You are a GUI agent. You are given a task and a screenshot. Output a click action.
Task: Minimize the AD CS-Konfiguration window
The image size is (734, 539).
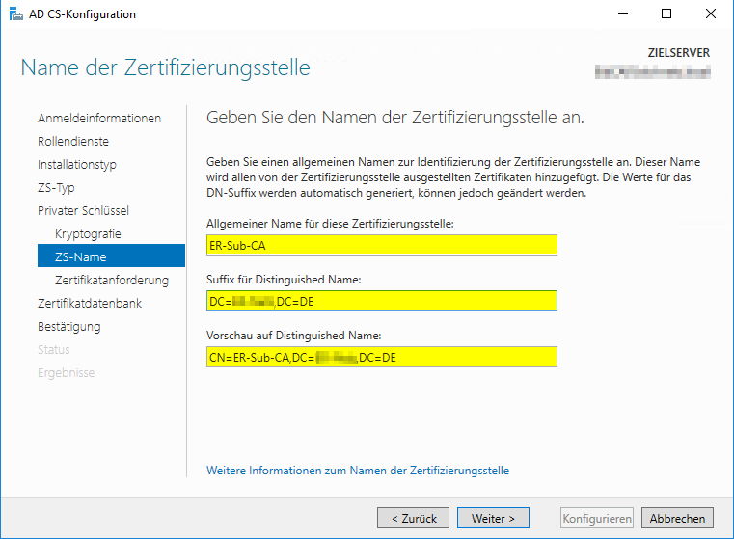[622, 14]
